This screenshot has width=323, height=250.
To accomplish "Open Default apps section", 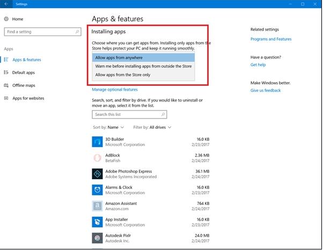I will [x=23, y=72].
